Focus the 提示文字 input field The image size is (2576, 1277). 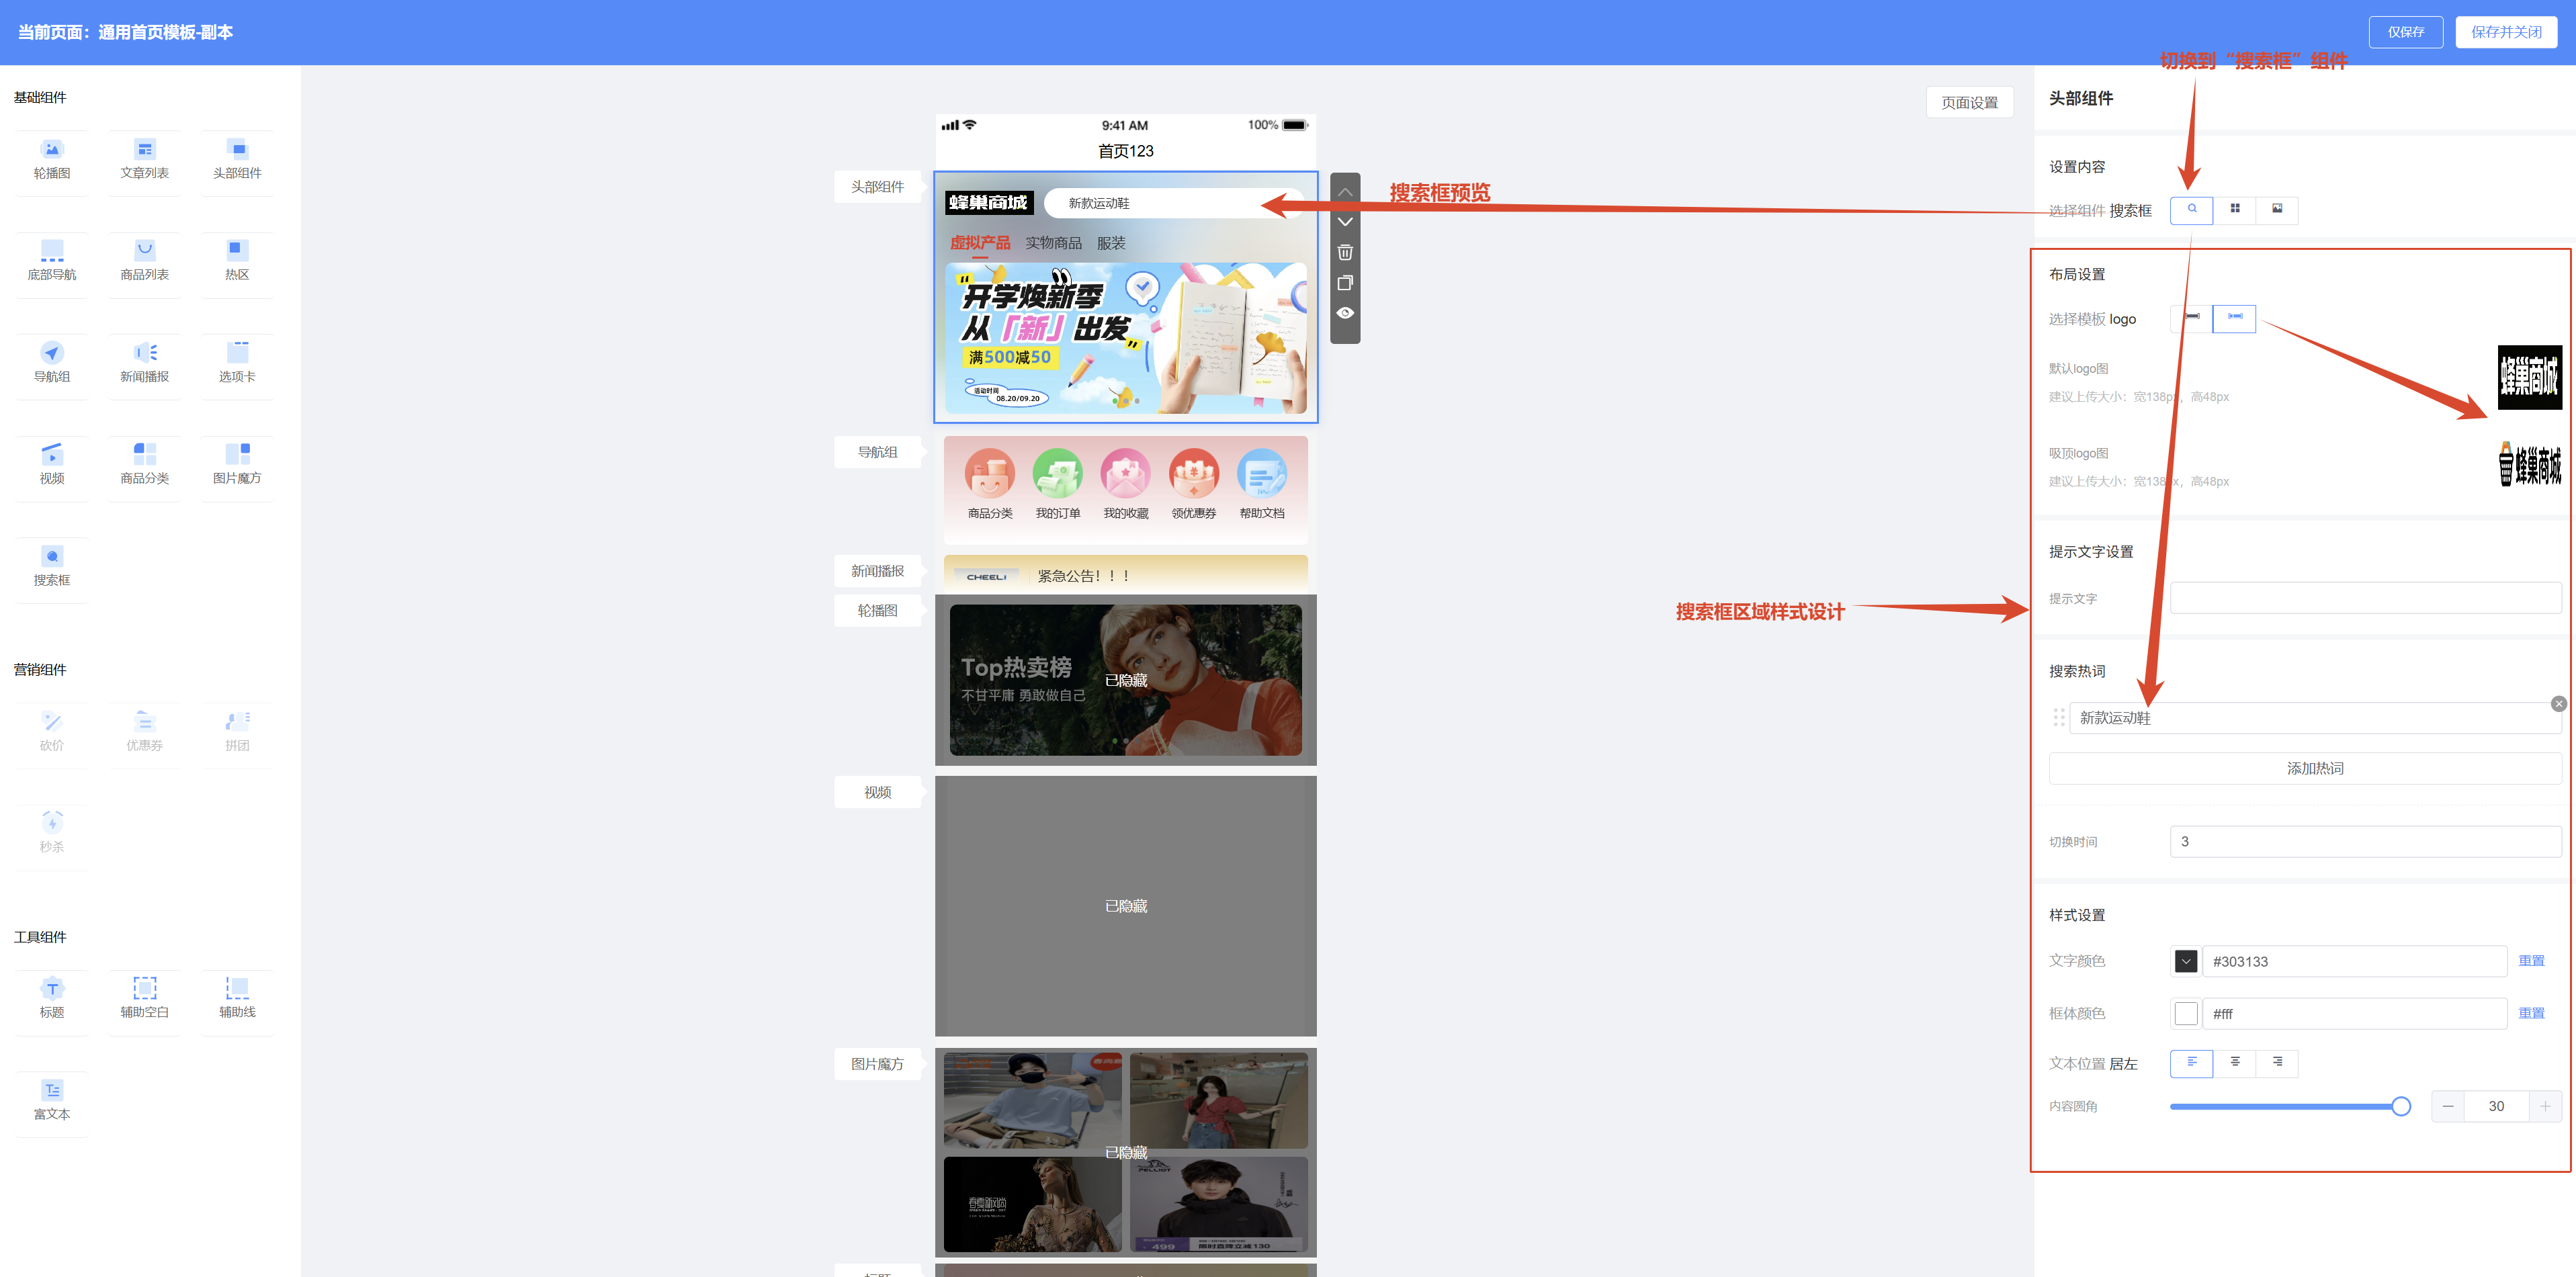click(x=2365, y=598)
